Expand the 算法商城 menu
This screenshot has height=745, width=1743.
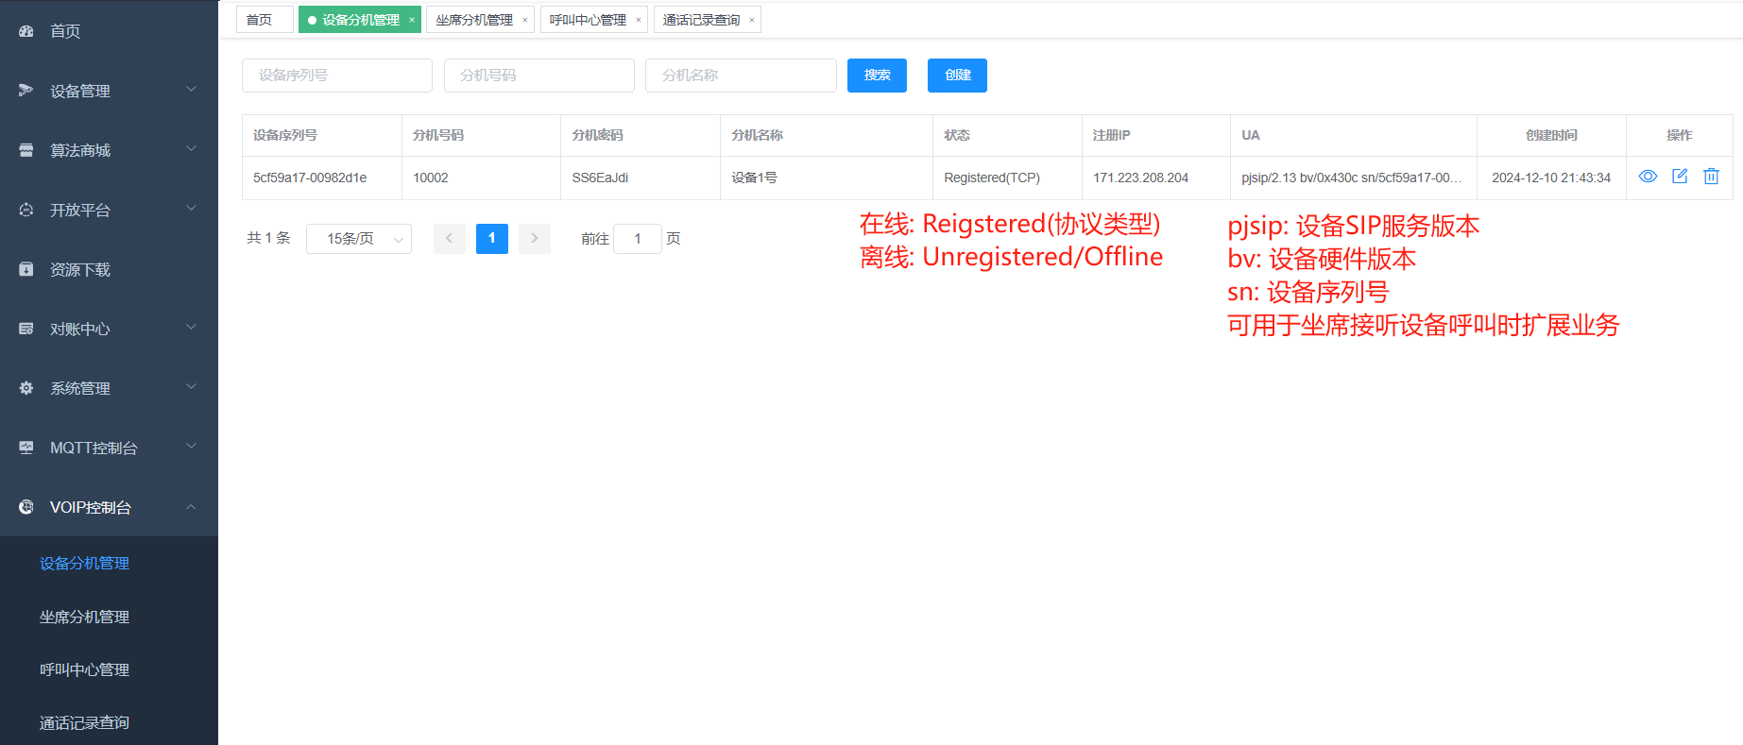click(191, 149)
